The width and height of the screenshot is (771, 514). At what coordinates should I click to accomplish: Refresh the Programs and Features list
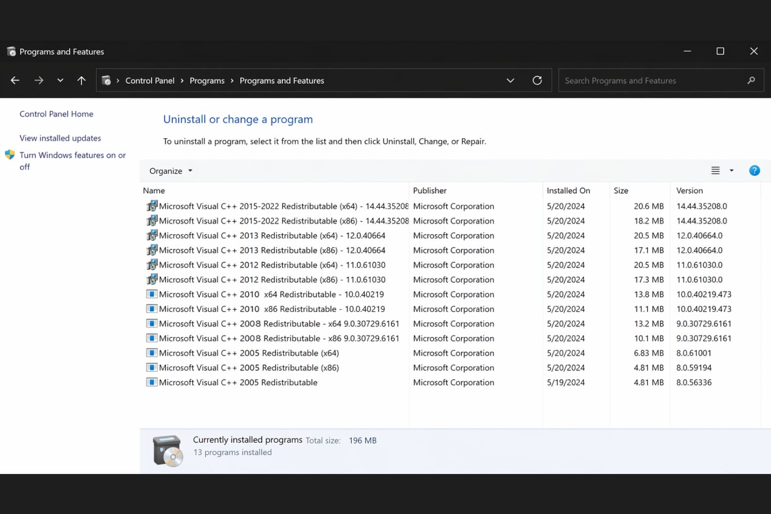tap(537, 80)
